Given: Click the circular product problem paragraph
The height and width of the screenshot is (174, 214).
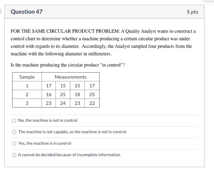Looking at the screenshot, I should click(101, 41).
